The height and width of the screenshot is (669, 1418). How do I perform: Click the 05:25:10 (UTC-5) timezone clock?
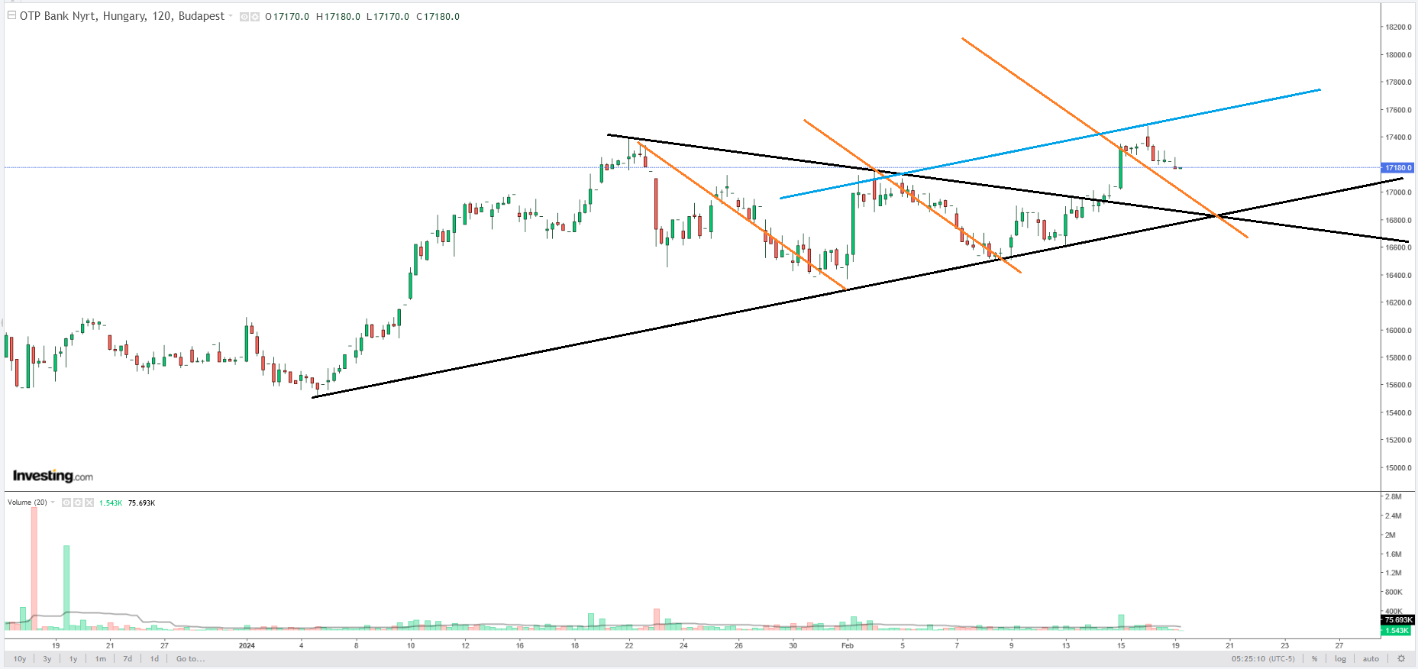[x=1263, y=658]
